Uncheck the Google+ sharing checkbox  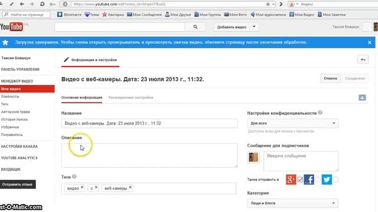coord(300,180)
